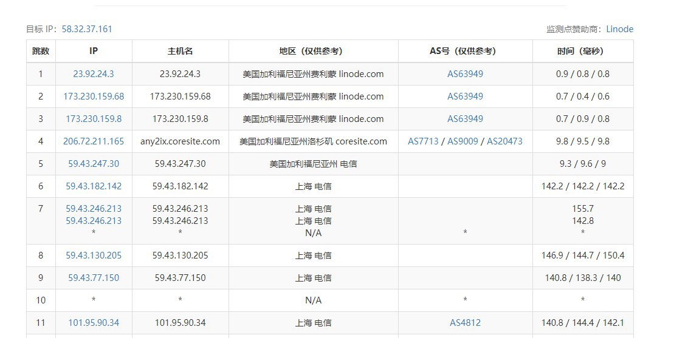Open the AS63949 link in the hop 1 row
This screenshot has height=338, width=674.
pos(465,74)
